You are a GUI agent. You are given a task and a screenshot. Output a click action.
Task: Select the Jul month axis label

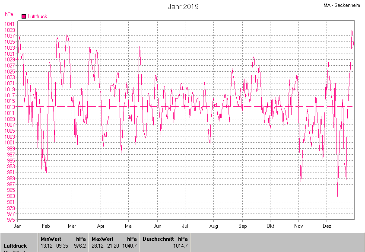[x=185, y=226]
